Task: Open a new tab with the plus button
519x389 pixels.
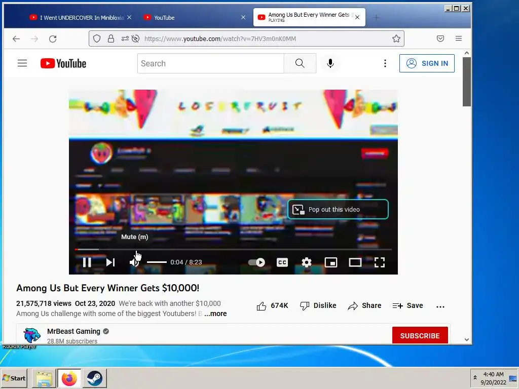Action: [377, 17]
